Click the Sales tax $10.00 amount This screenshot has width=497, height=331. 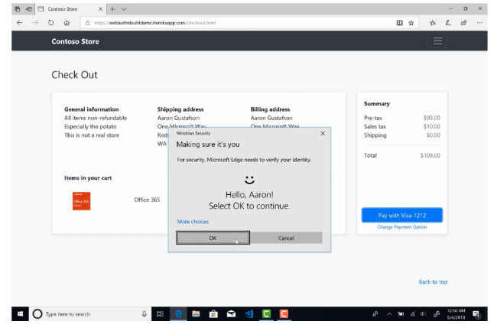[x=432, y=126]
